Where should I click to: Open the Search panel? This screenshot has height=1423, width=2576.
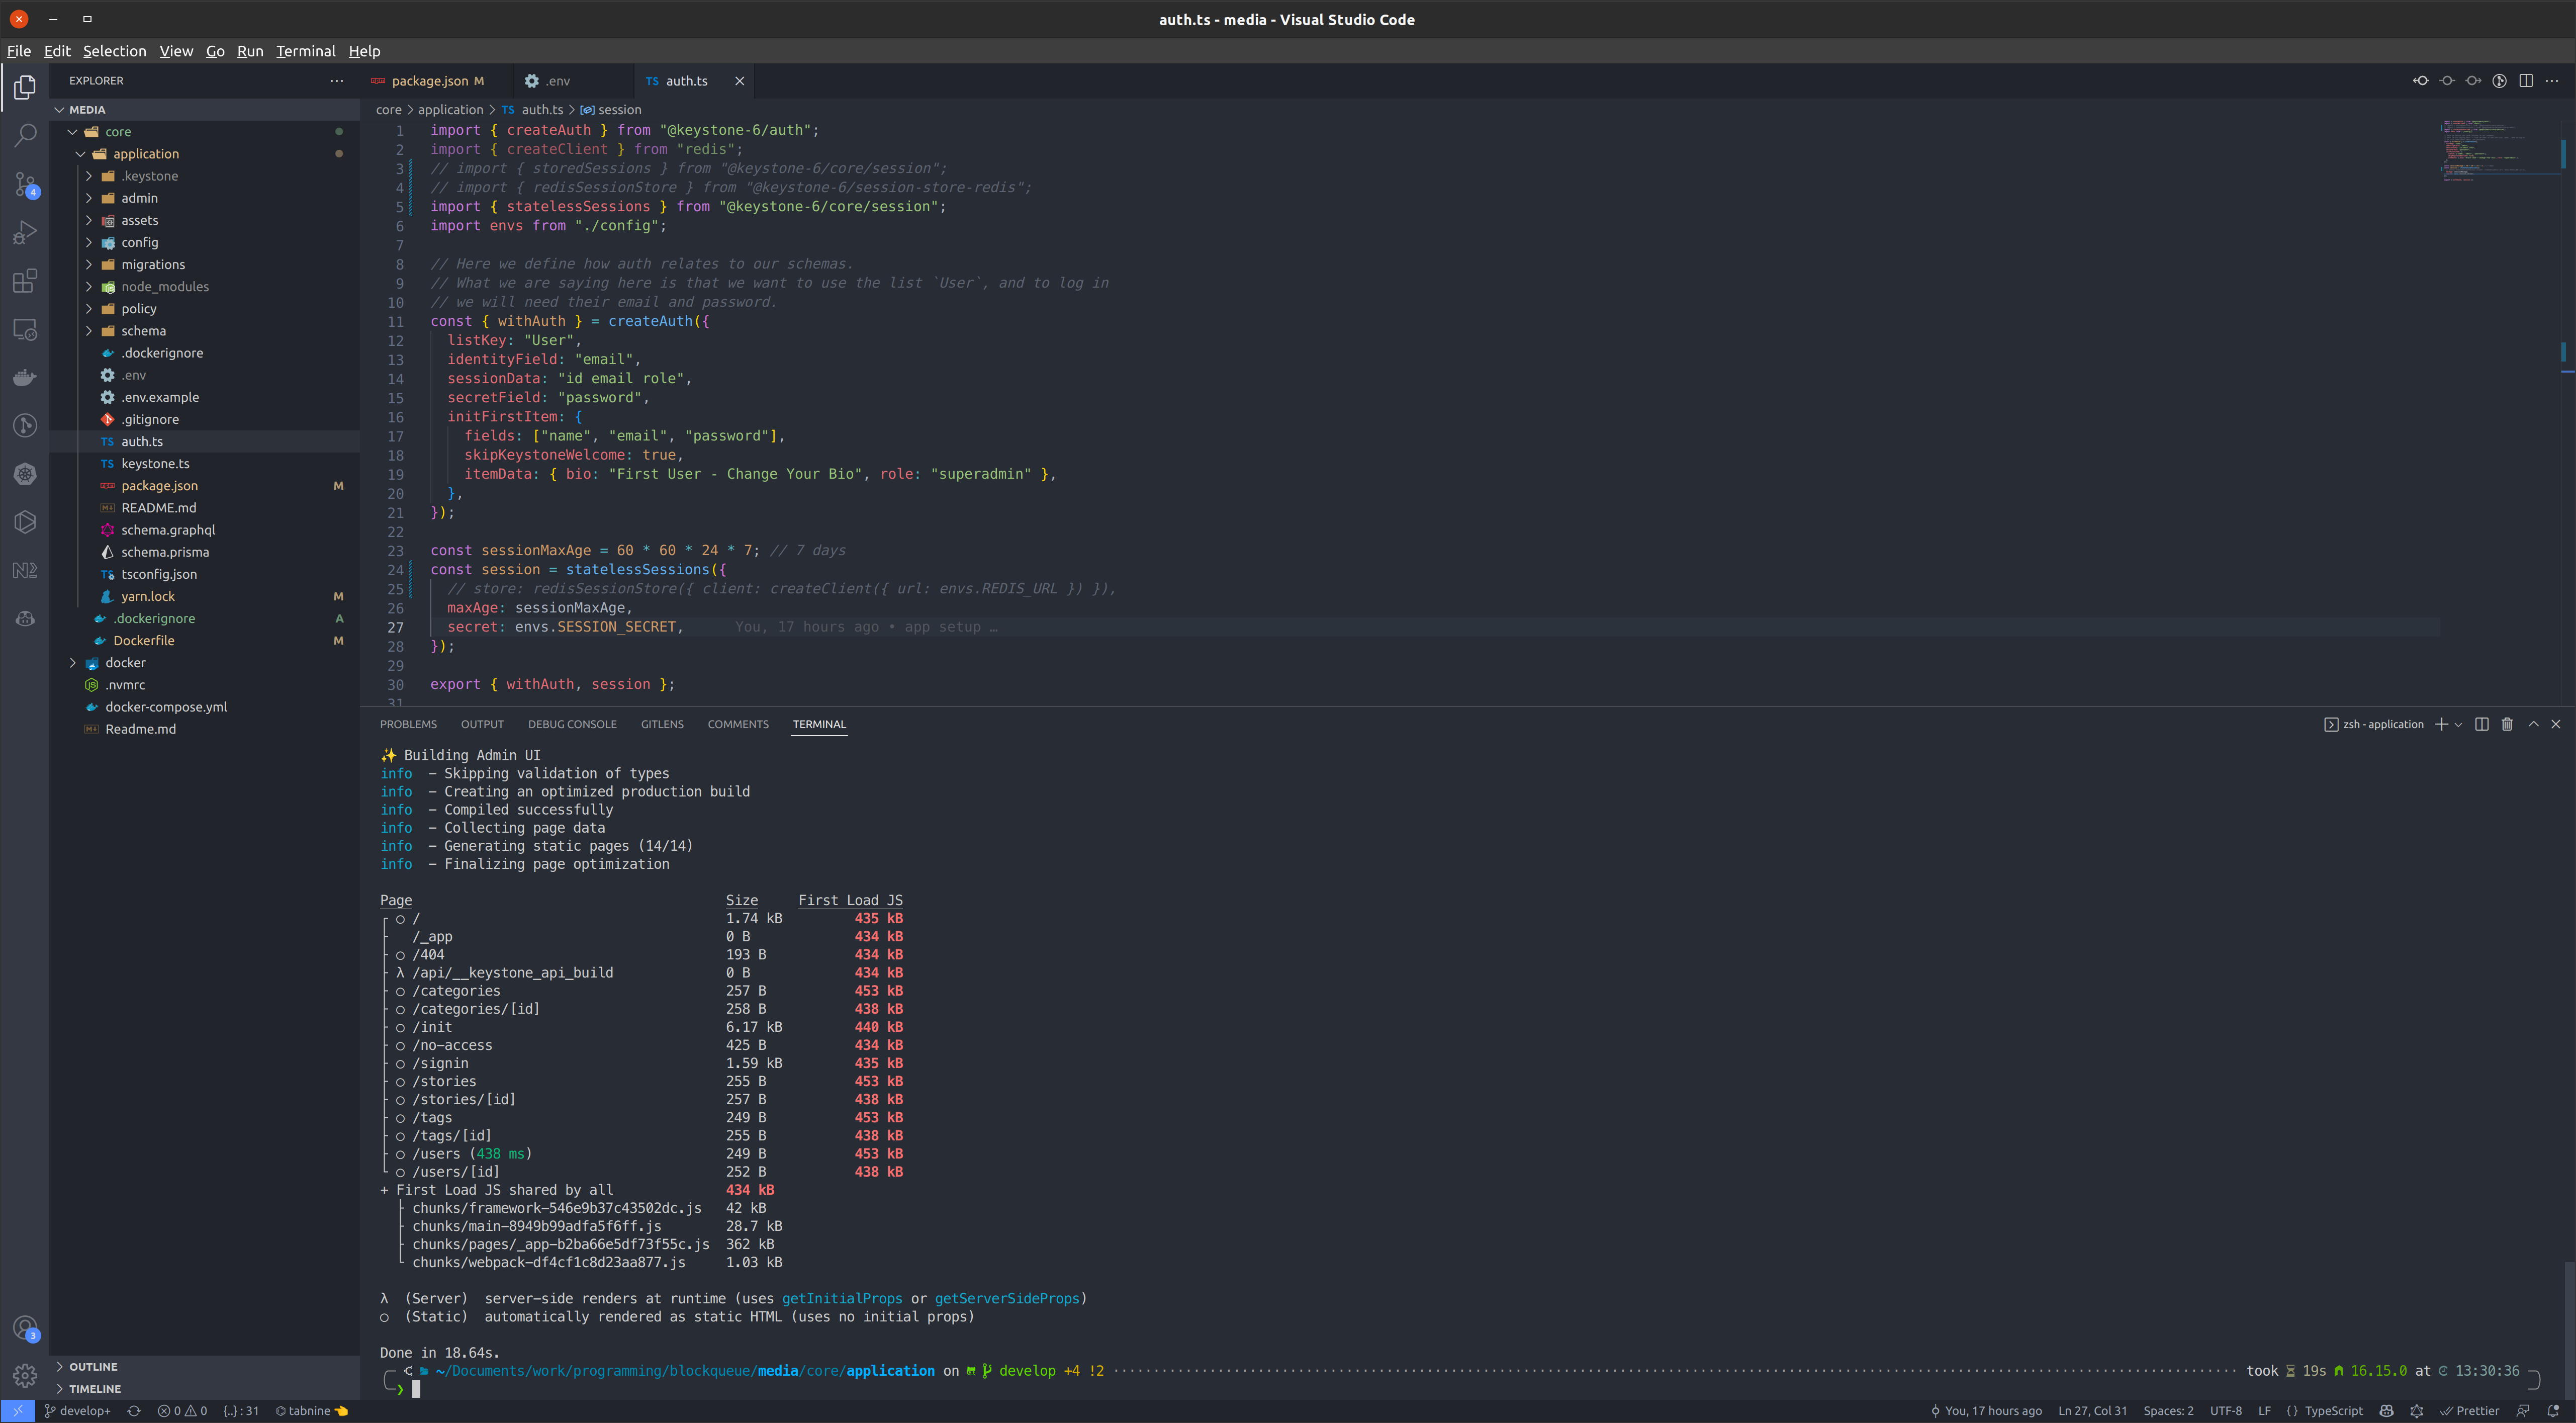(24, 135)
